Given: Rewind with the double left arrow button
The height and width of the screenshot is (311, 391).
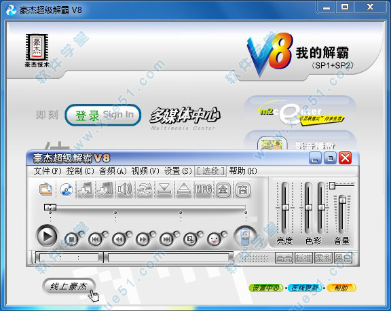Looking at the screenshot, I should tap(119, 239).
